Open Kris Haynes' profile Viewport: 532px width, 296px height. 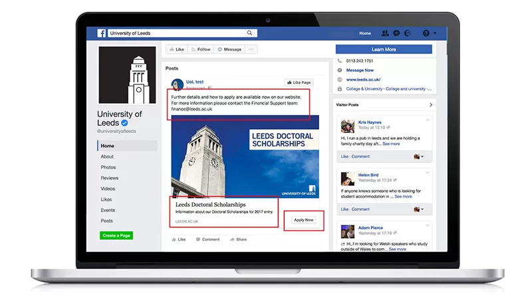[370, 122]
